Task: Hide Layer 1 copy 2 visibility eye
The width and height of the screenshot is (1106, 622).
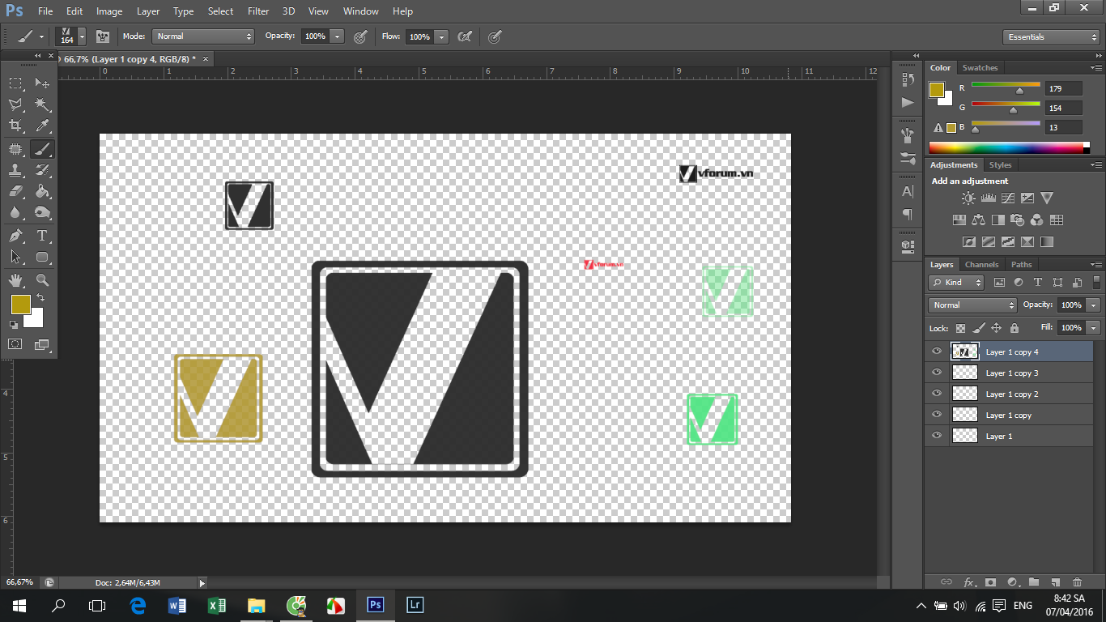Action: tap(937, 394)
